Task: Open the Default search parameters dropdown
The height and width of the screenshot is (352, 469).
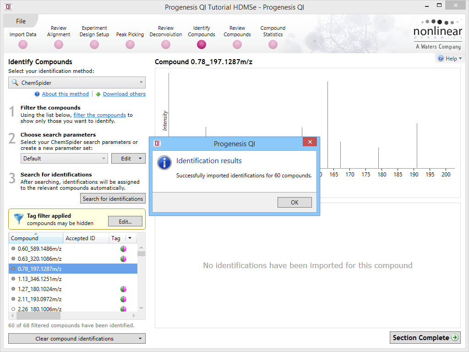Action: [64, 158]
